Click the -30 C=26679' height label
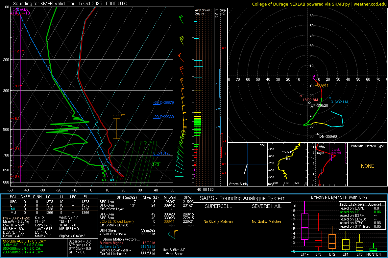388x258 pixels. coord(164,102)
